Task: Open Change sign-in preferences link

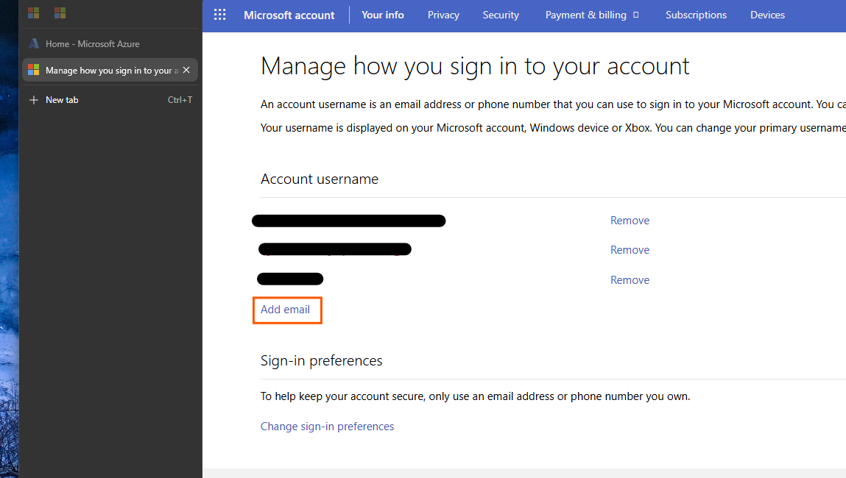Action: click(327, 427)
